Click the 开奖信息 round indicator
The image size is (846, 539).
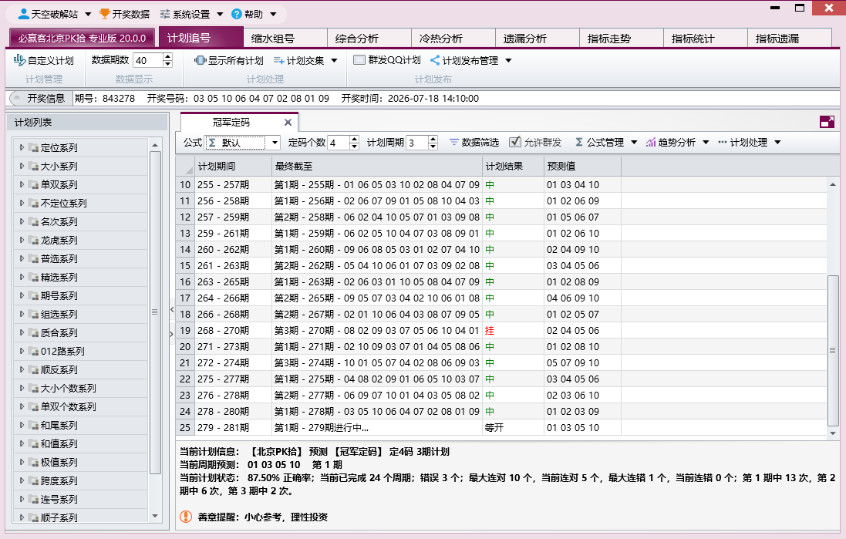click(x=17, y=98)
